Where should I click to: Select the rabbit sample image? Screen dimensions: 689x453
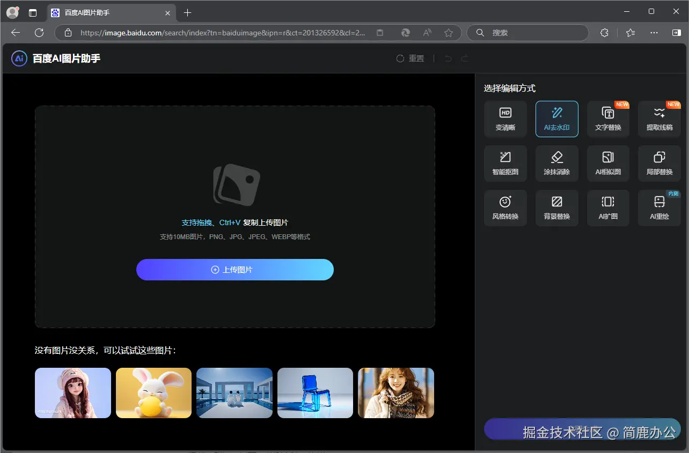153,392
